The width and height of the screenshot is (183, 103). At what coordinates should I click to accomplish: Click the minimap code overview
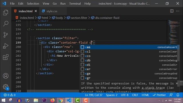tap(174, 32)
